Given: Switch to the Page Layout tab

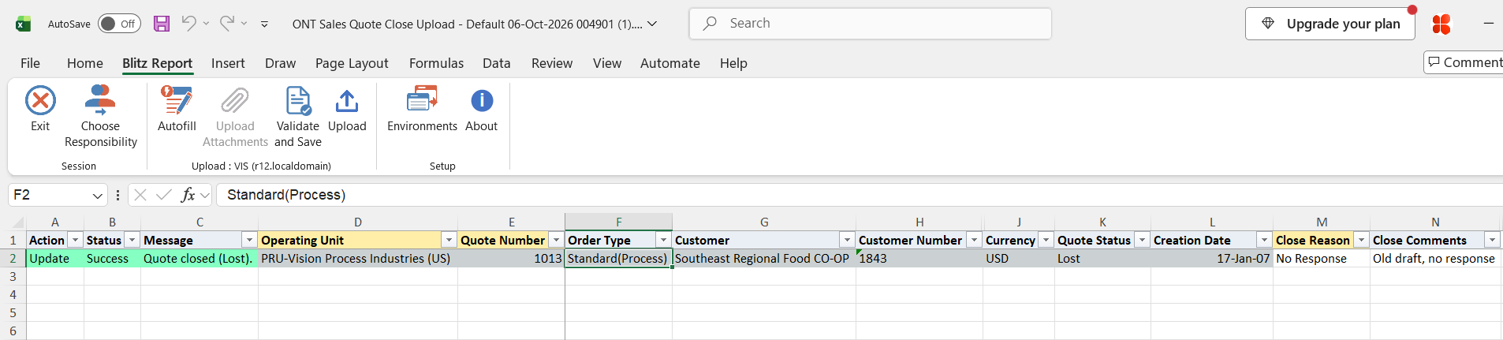Looking at the screenshot, I should point(352,63).
